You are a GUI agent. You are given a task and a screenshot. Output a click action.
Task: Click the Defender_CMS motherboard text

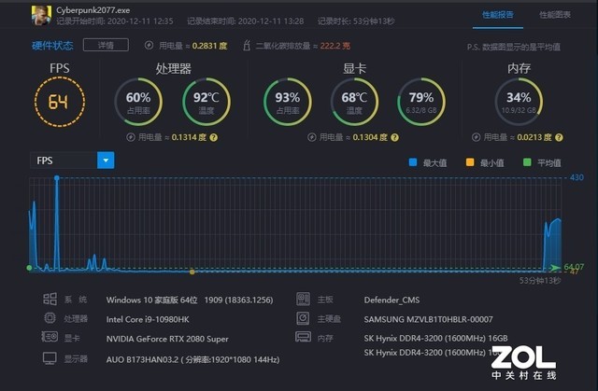[x=392, y=300]
